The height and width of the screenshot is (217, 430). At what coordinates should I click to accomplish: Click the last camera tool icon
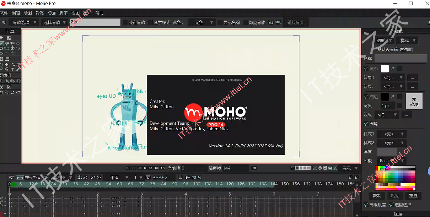click(18, 81)
